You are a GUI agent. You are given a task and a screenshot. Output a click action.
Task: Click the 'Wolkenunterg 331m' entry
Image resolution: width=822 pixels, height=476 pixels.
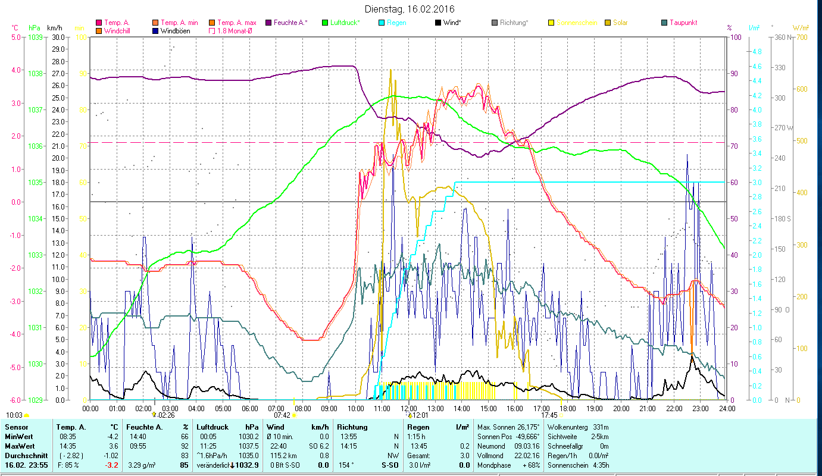click(x=578, y=427)
